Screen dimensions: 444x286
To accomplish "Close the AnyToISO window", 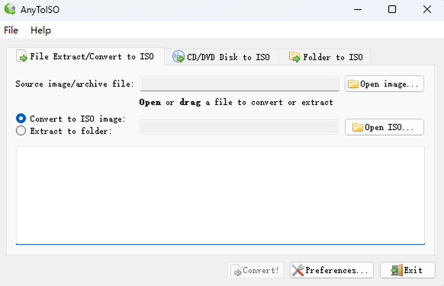I will [x=427, y=10].
